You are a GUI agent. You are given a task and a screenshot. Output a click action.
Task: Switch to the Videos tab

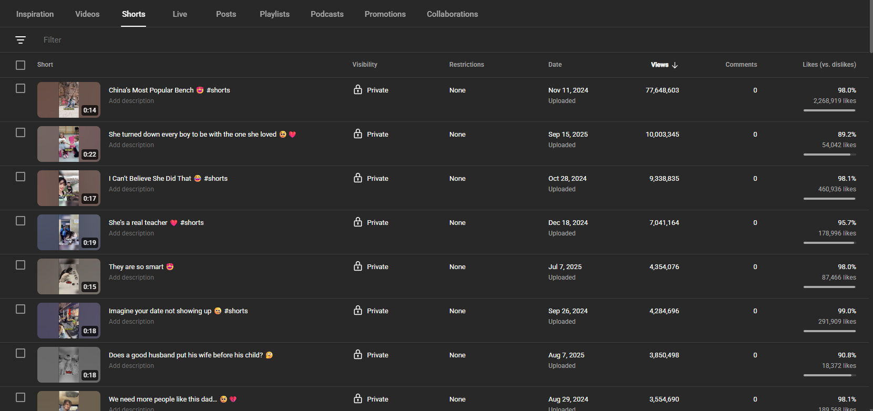[x=87, y=14]
